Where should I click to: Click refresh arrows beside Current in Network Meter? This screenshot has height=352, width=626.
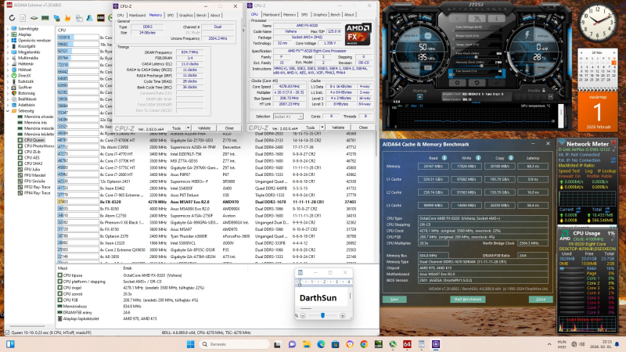[x=577, y=209]
